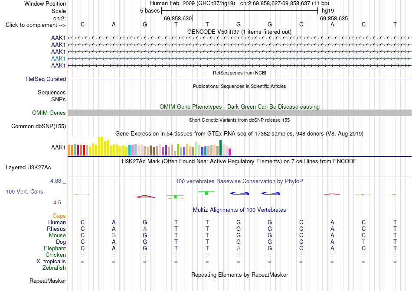Screen dimensions: 412x291
Task: Click the 'OMIM Genes' track label
Action: [49, 113]
